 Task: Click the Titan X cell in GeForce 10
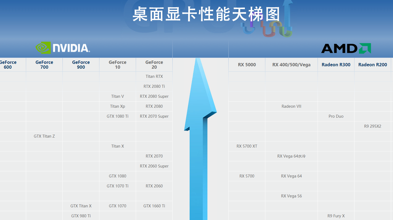pos(118,146)
